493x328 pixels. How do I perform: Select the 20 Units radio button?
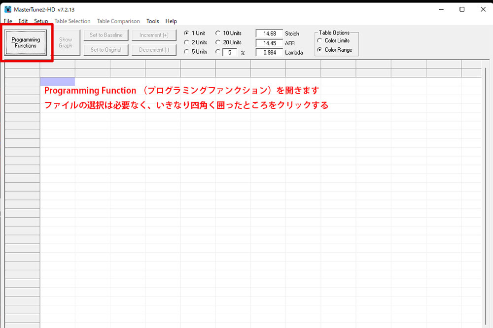pyautogui.click(x=218, y=42)
